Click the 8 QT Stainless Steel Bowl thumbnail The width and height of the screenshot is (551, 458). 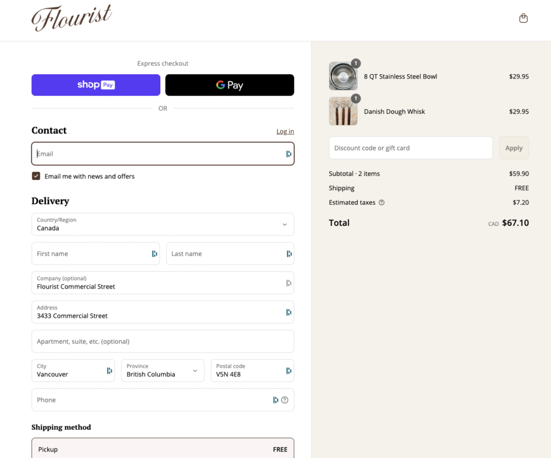[343, 76]
